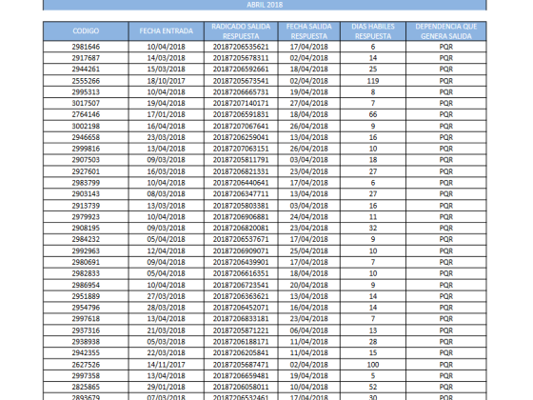This screenshot has height=400, width=533.
Task: Select the DIAS HABILES RESPUESTA header
Action: (373, 30)
